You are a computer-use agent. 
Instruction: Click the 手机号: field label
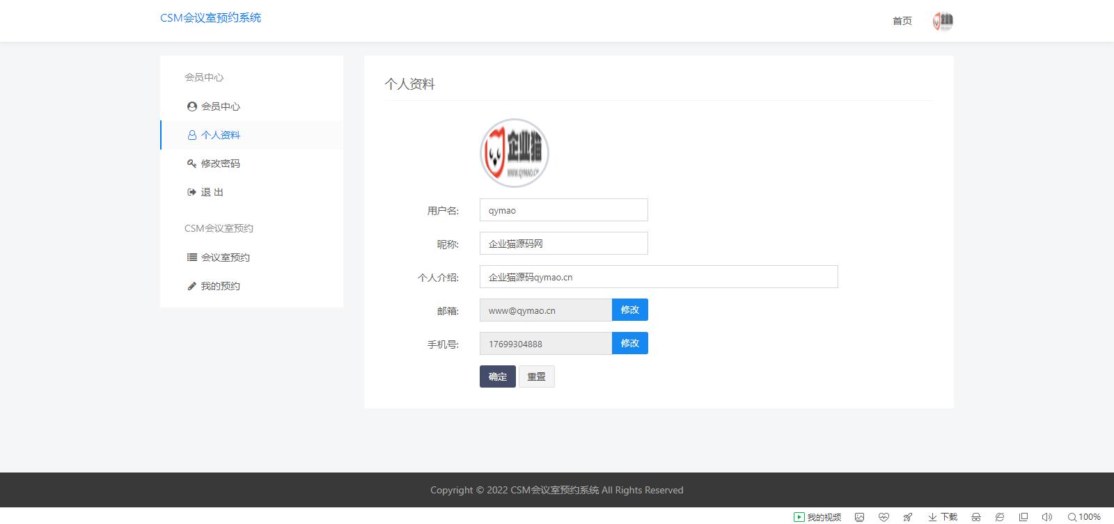point(443,344)
